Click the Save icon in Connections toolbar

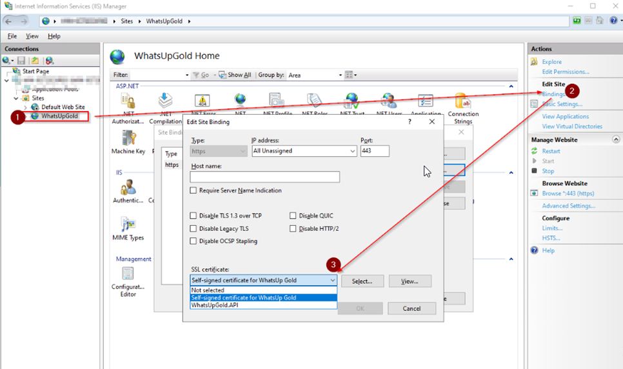click(21, 61)
